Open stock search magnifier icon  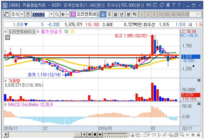tap(57, 14)
